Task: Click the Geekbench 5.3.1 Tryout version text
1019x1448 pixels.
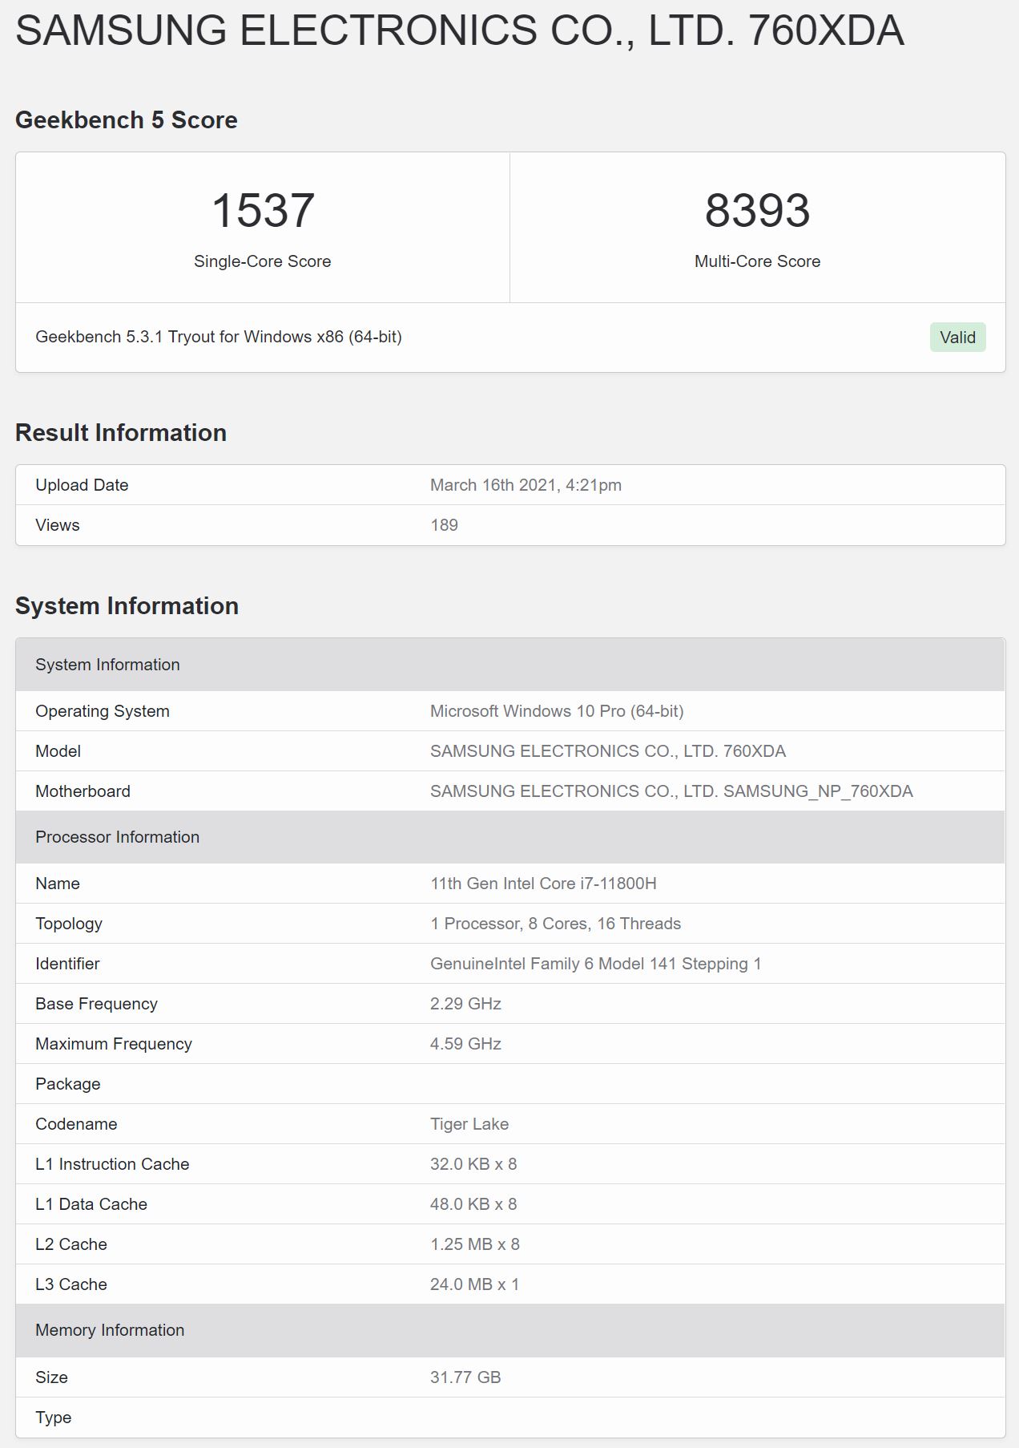Action: [x=219, y=337]
